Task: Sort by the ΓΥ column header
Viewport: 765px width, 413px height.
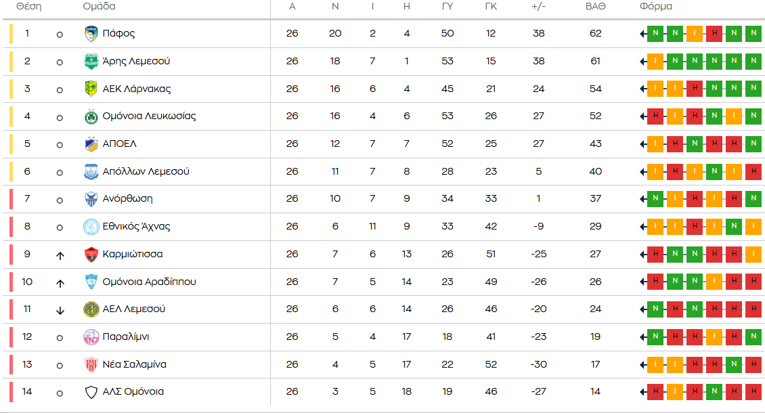Action: point(447,7)
